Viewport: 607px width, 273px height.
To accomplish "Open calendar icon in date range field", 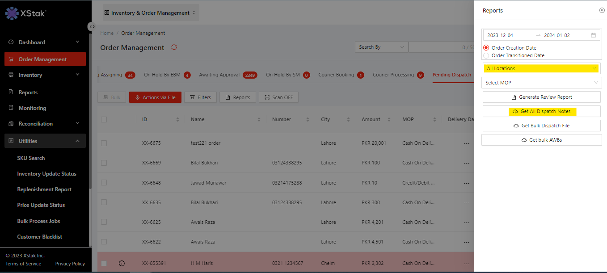I will coord(593,35).
